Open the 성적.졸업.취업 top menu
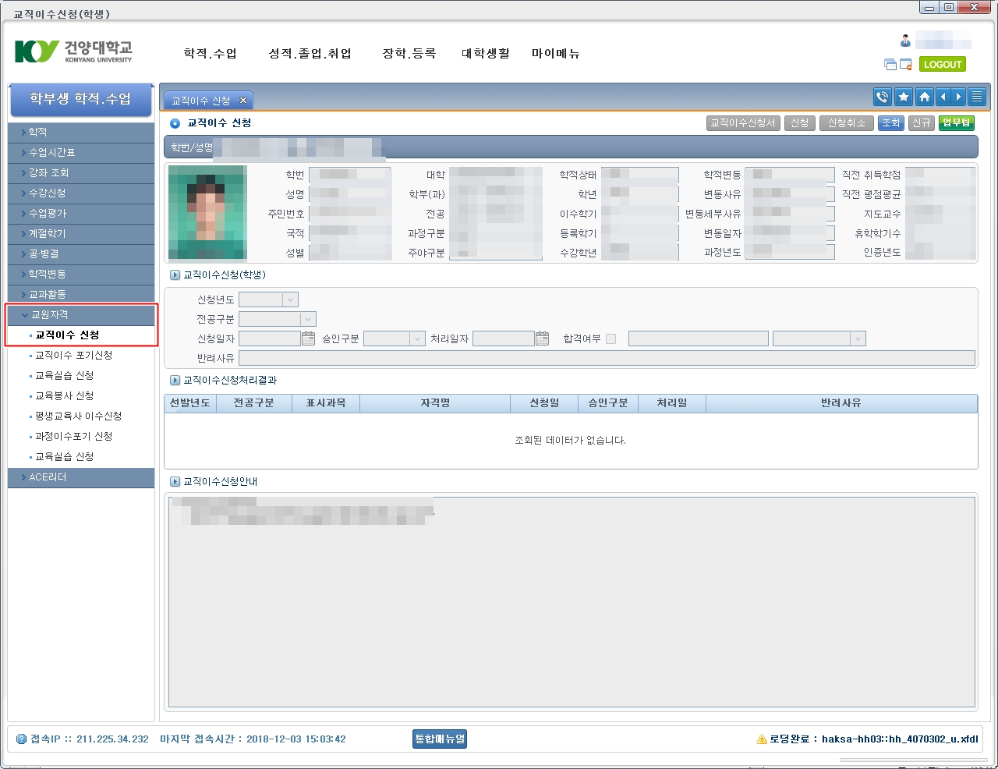The image size is (998, 769). tap(310, 54)
